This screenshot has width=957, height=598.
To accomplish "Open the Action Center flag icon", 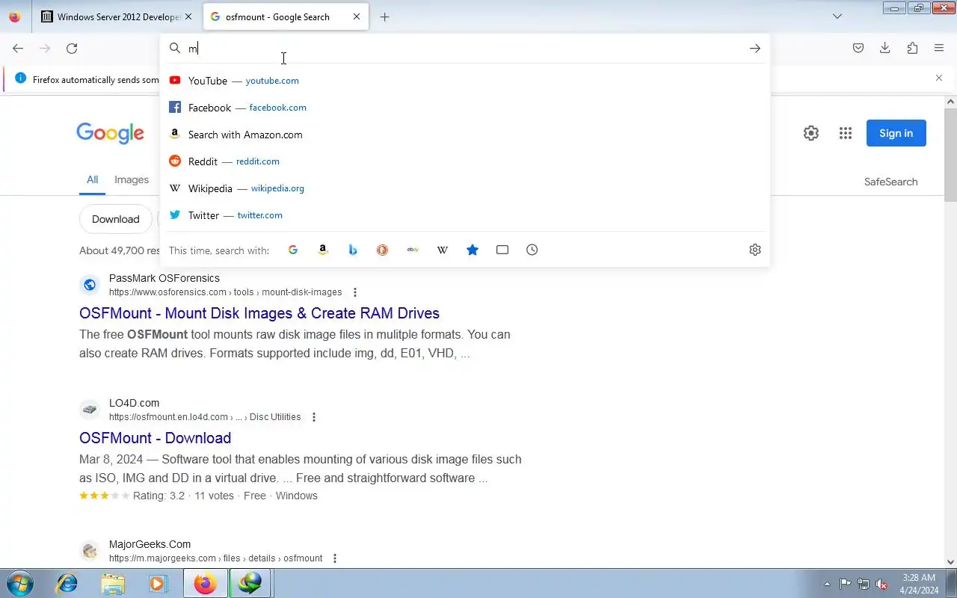I will pos(845,584).
